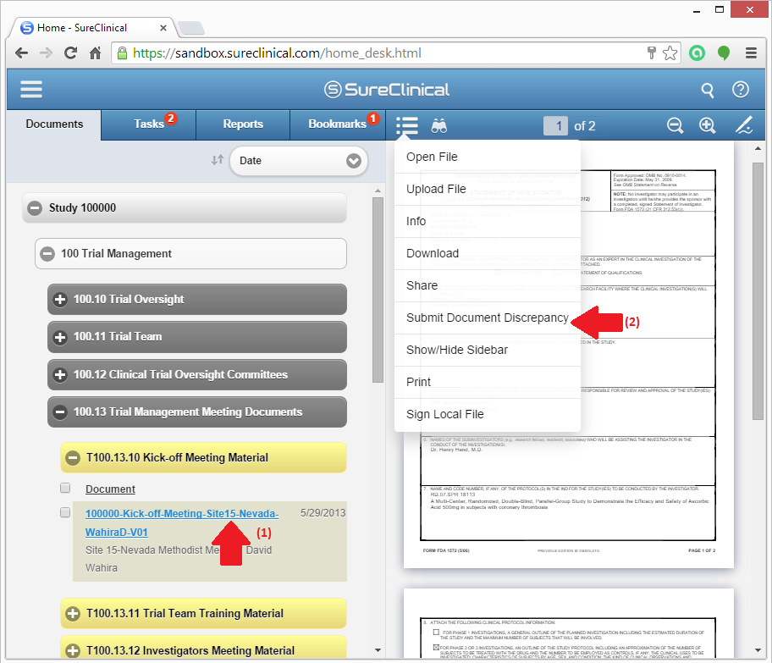Select Info in the dropdown menu
The image size is (772, 663).
488,221
